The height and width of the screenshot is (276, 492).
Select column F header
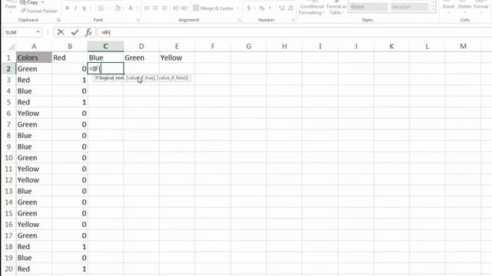point(213,46)
